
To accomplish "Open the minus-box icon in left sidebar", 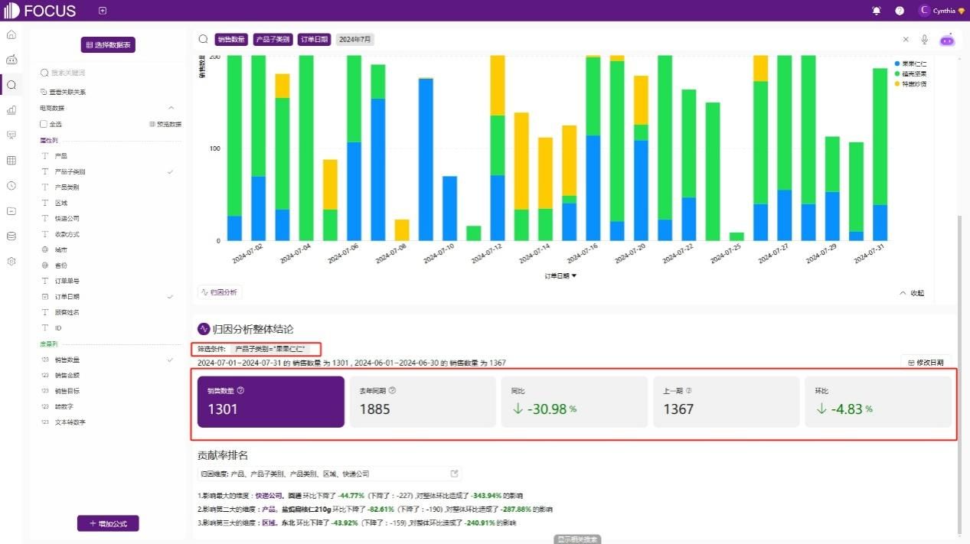I will click(11, 210).
